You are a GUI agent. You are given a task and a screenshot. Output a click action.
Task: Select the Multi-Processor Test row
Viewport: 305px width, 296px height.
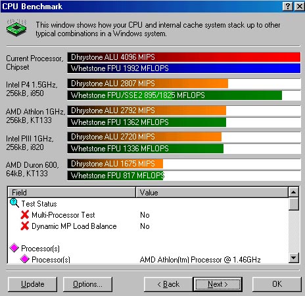148,215
